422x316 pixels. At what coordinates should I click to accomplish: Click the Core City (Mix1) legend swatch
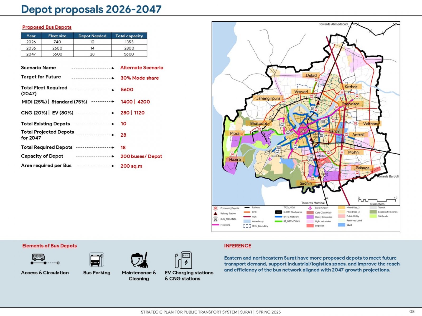point(310,213)
